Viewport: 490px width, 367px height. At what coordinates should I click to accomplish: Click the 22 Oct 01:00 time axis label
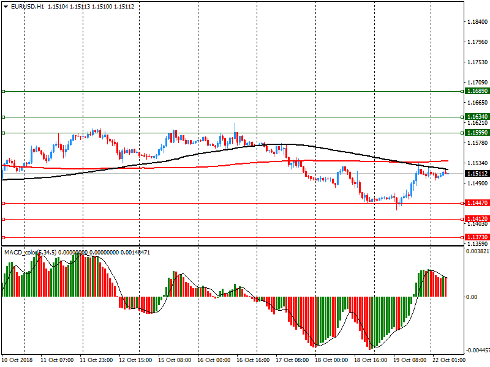coord(447,360)
